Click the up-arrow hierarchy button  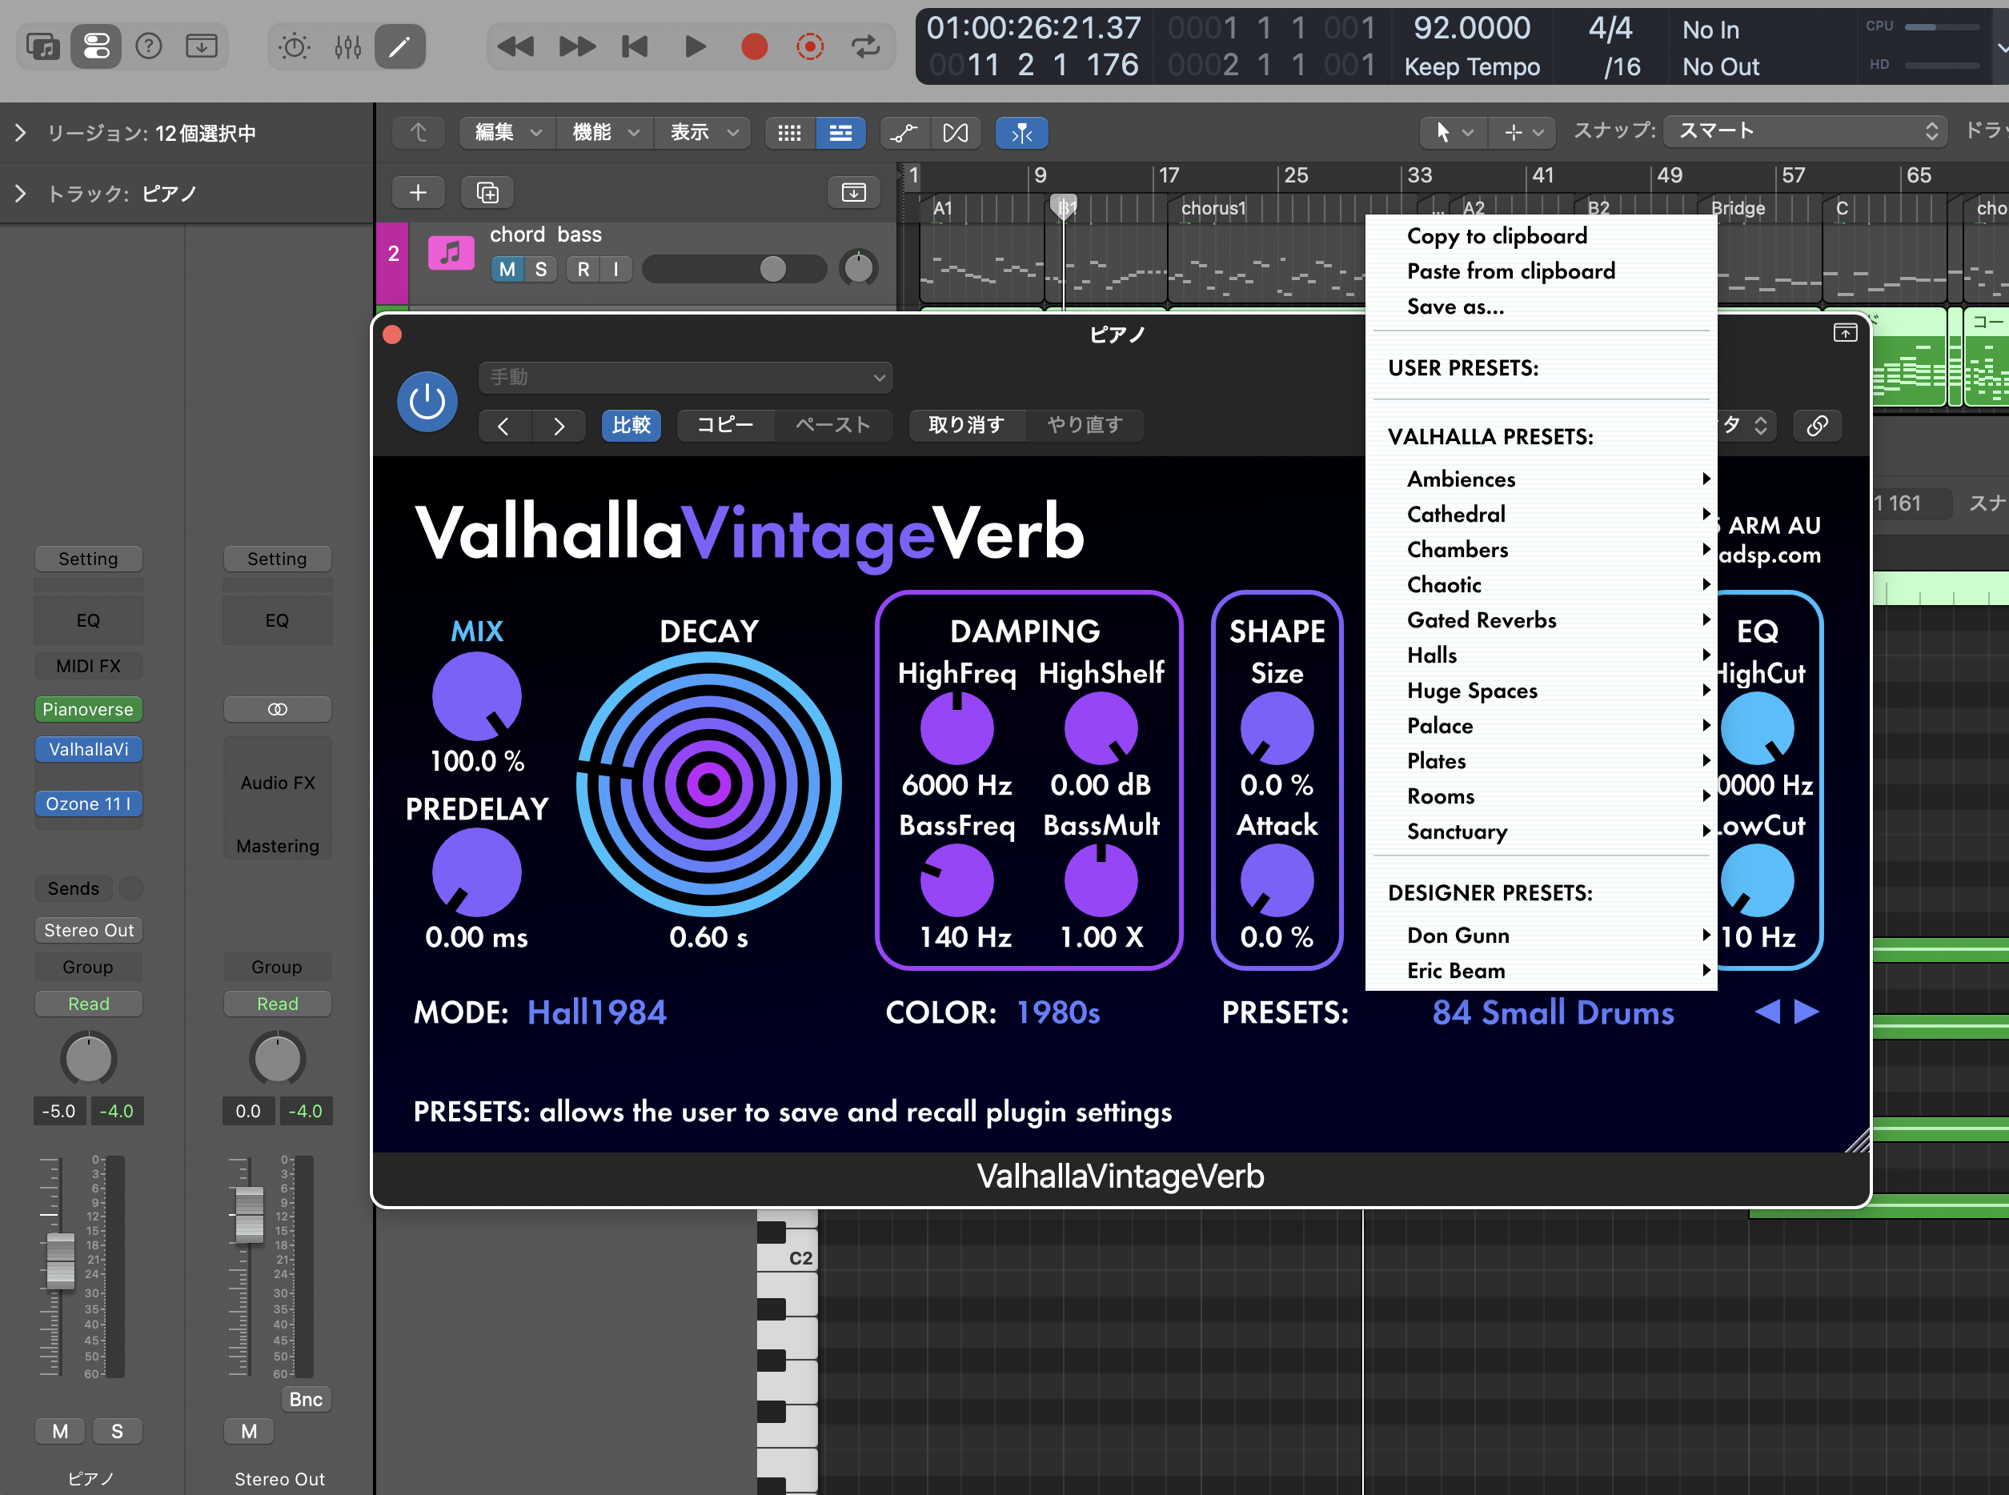point(418,133)
